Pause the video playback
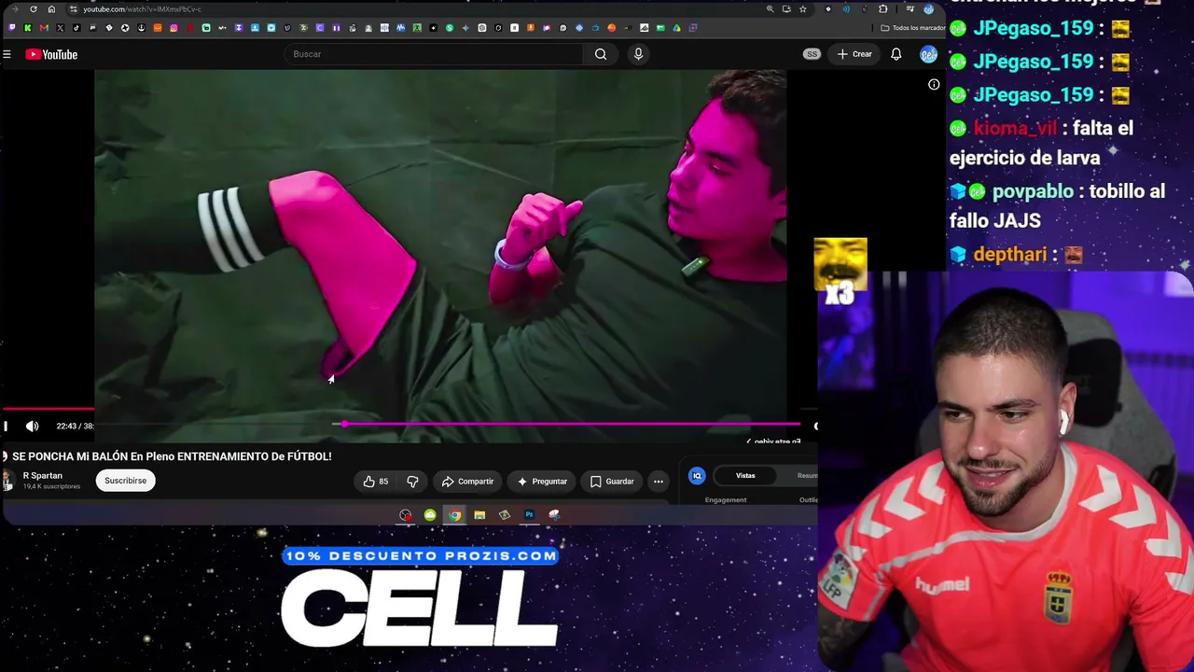 pyautogui.click(x=6, y=427)
